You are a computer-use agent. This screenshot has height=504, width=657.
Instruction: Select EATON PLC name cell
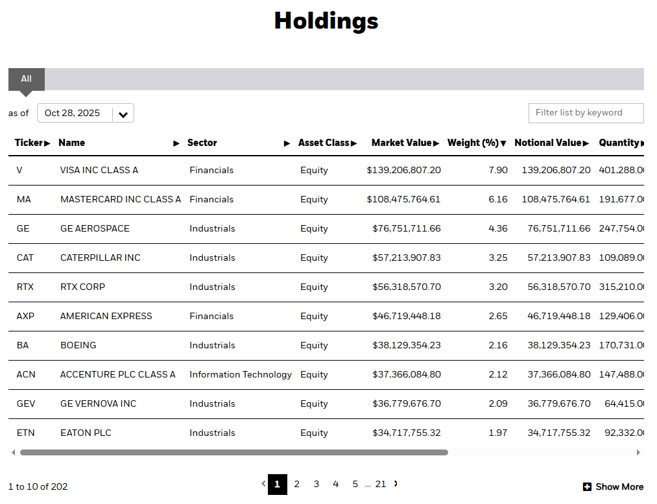coord(86,433)
